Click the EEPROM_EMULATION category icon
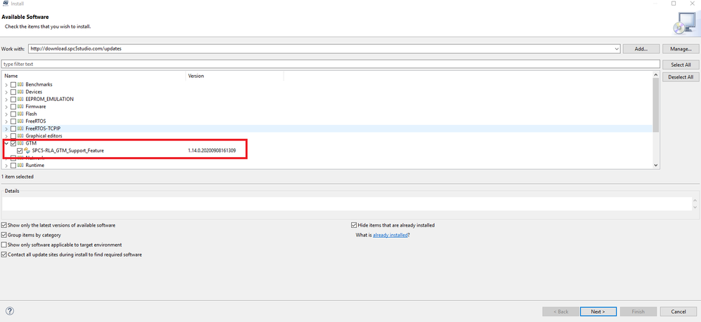The height and width of the screenshot is (322, 701). click(x=20, y=99)
